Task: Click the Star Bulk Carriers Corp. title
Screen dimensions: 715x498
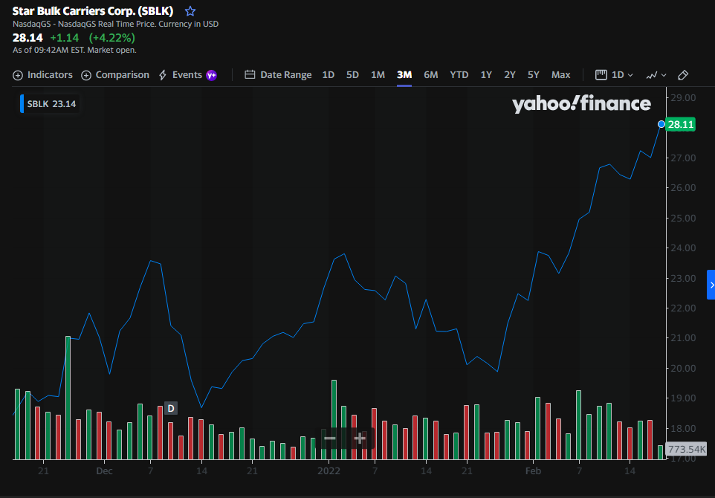Action: pos(93,11)
